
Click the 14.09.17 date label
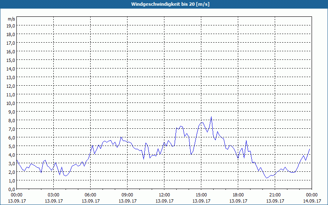(312, 201)
